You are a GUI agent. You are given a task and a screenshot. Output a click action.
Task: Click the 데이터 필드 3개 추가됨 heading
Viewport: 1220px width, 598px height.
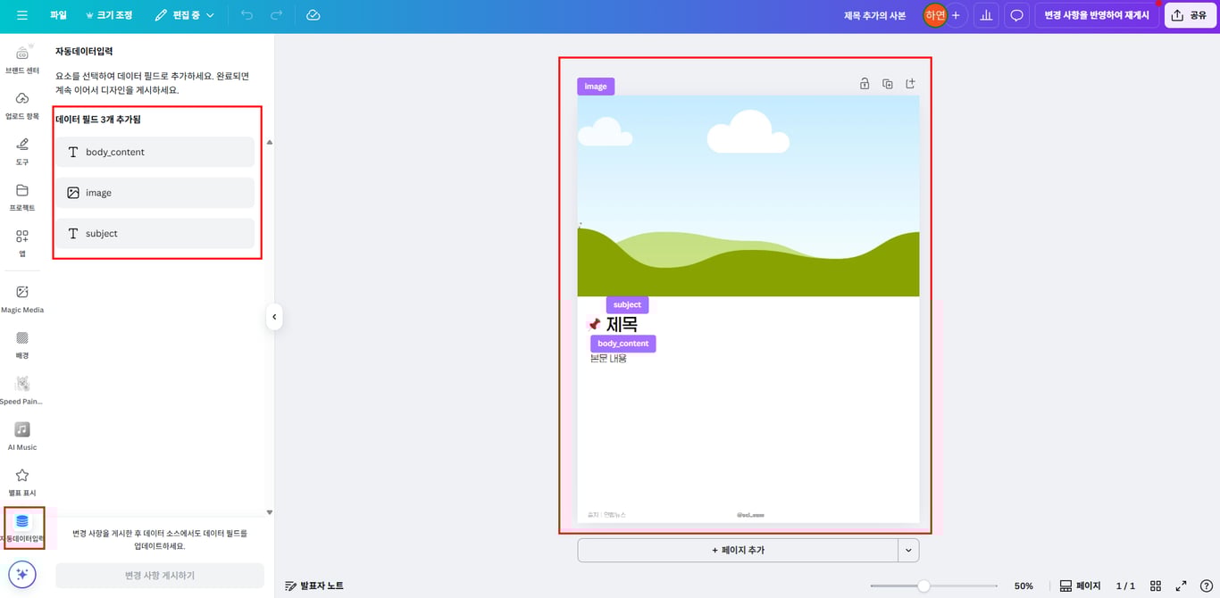(x=98, y=120)
